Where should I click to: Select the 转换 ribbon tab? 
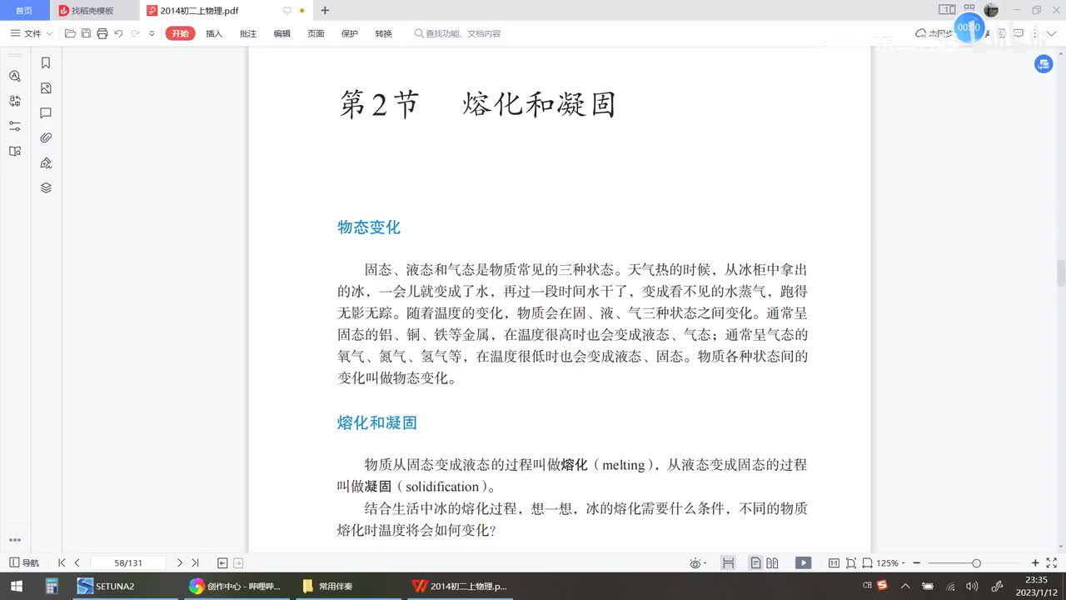click(x=383, y=33)
